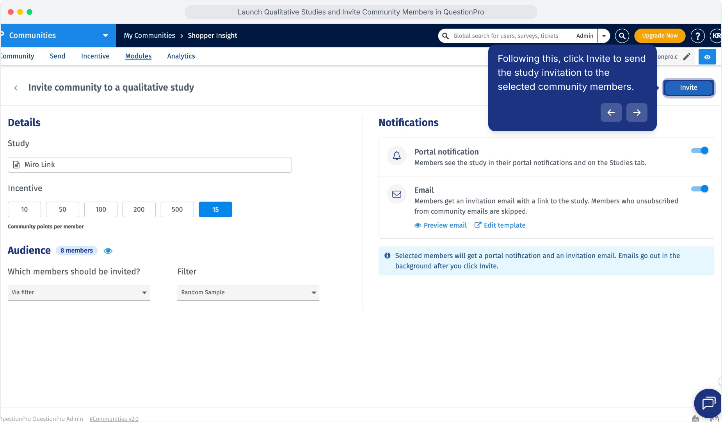
Task: Click the Miro Link study field
Action: 150,165
